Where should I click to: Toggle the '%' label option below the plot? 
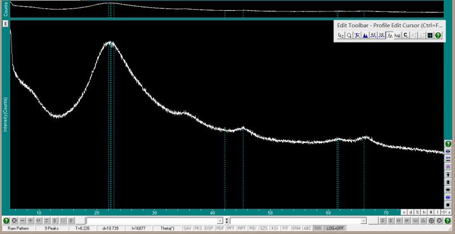[x=417, y=212]
